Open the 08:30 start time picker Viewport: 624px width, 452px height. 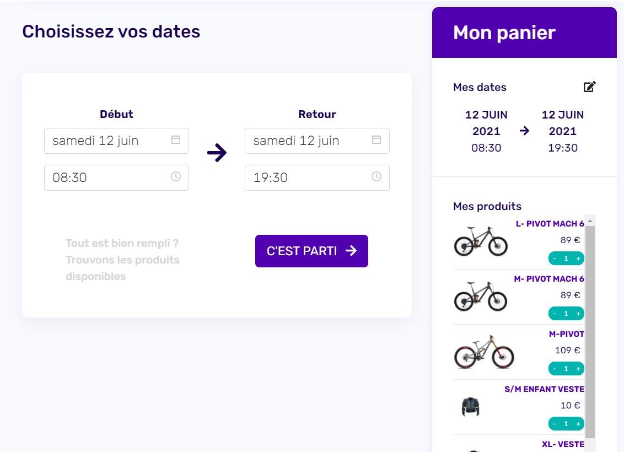click(117, 178)
